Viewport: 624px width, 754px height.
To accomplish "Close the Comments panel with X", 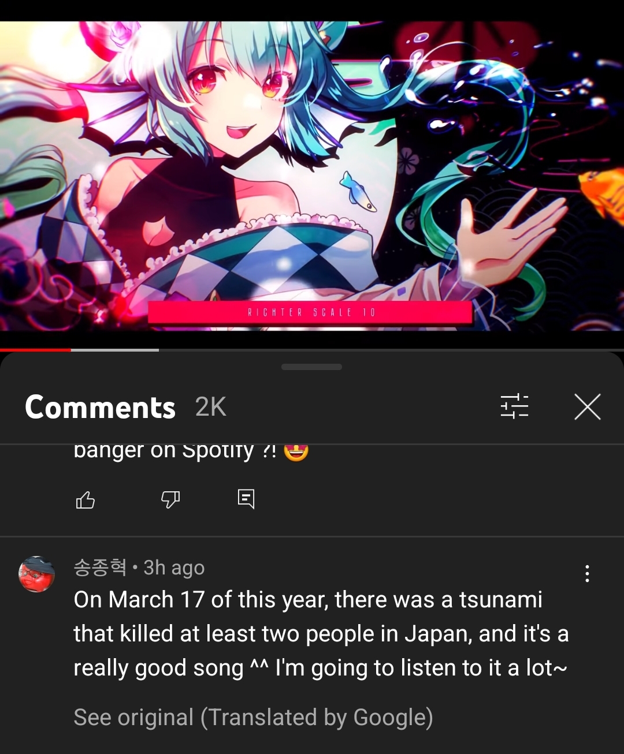I will (x=588, y=406).
